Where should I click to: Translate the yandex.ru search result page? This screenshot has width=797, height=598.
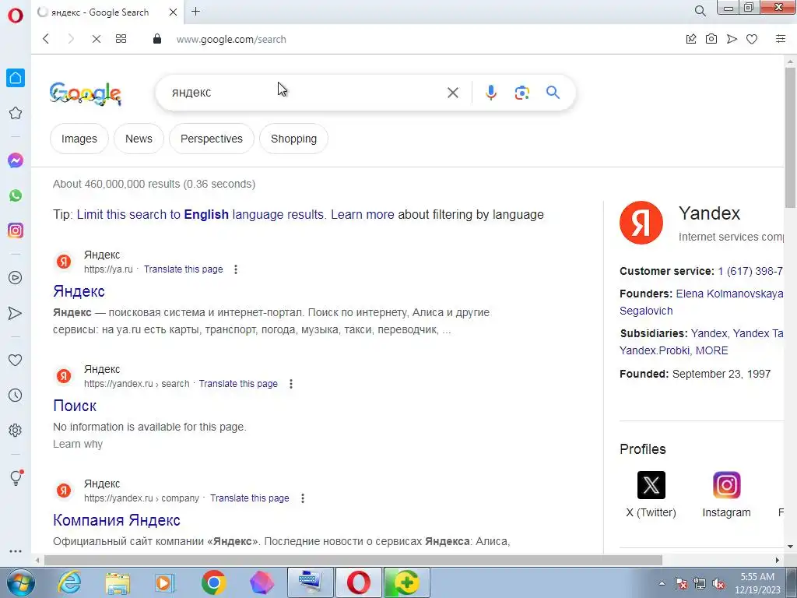tap(238, 384)
